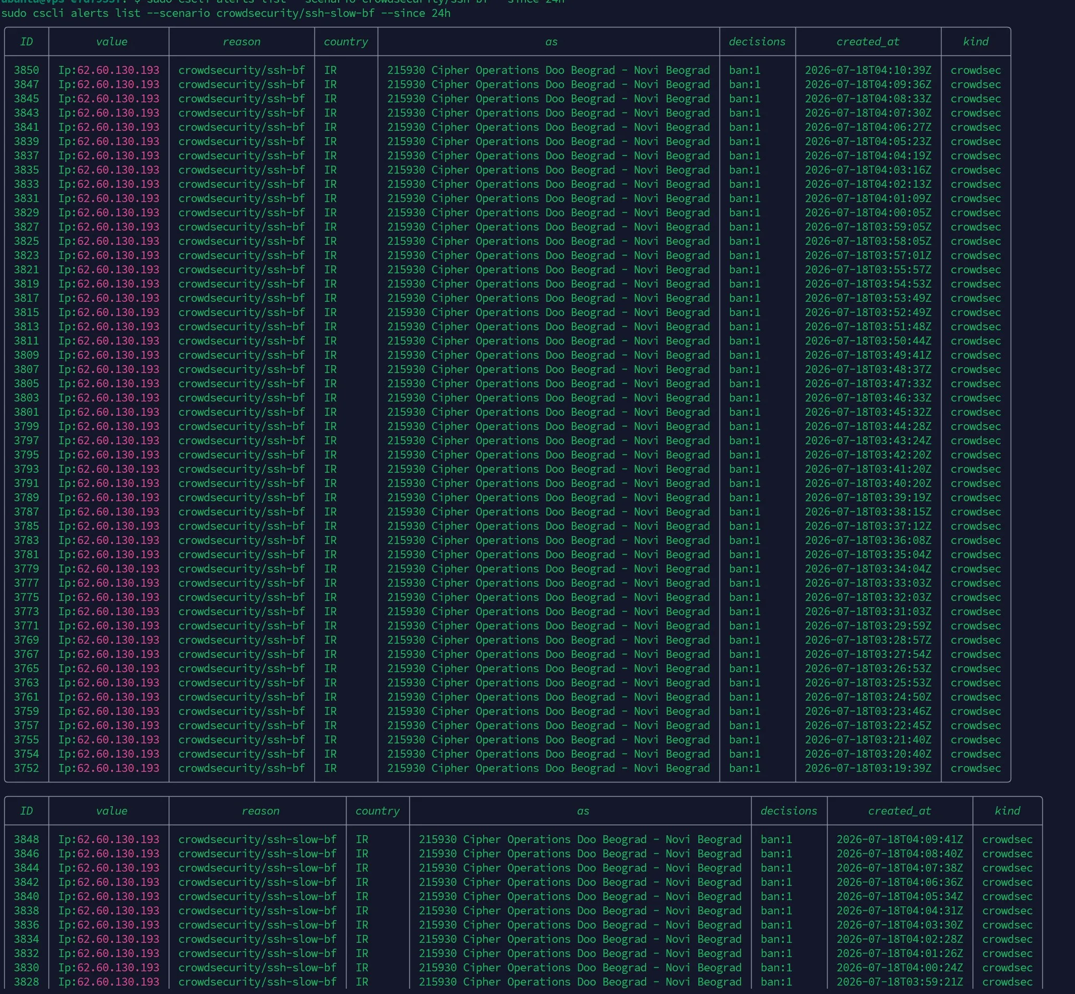1075x994 pixels.
Task: Click timestamp 2026-07-18T03:33:03Z
Action: pos(868,583)
